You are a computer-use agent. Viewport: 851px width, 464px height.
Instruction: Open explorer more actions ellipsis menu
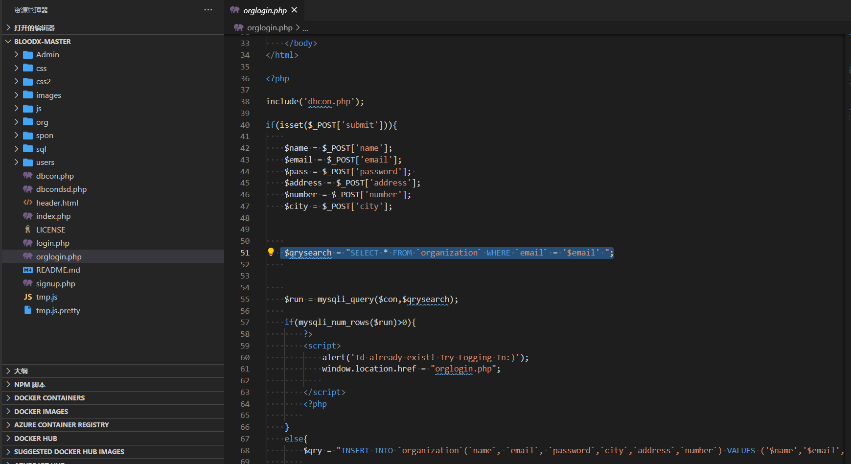click(208, 10)
